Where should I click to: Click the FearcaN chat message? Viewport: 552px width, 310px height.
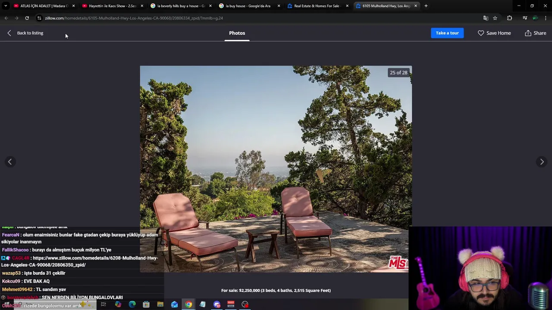80,238
